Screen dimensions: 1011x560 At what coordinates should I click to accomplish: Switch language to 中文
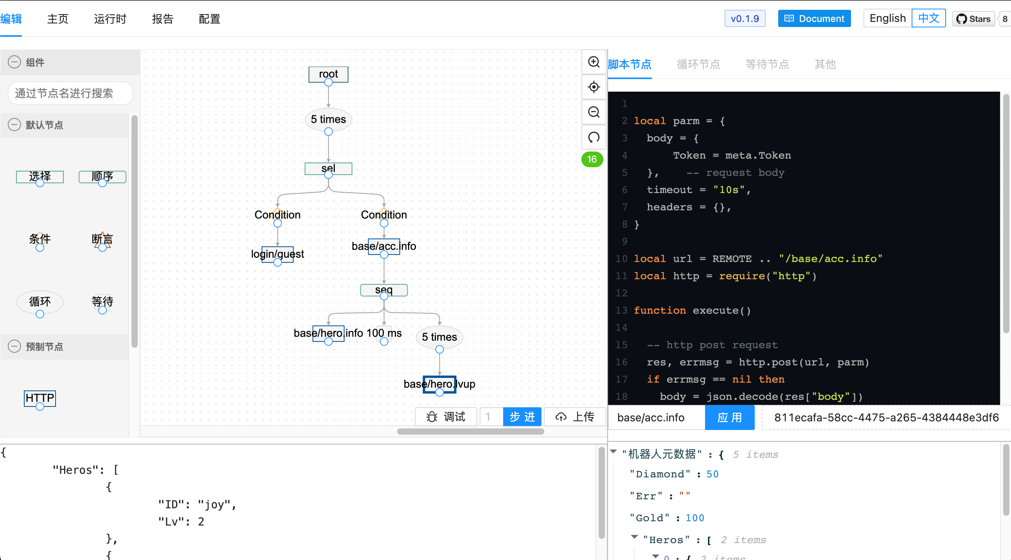pyautogui.click(x=928, y=18)
